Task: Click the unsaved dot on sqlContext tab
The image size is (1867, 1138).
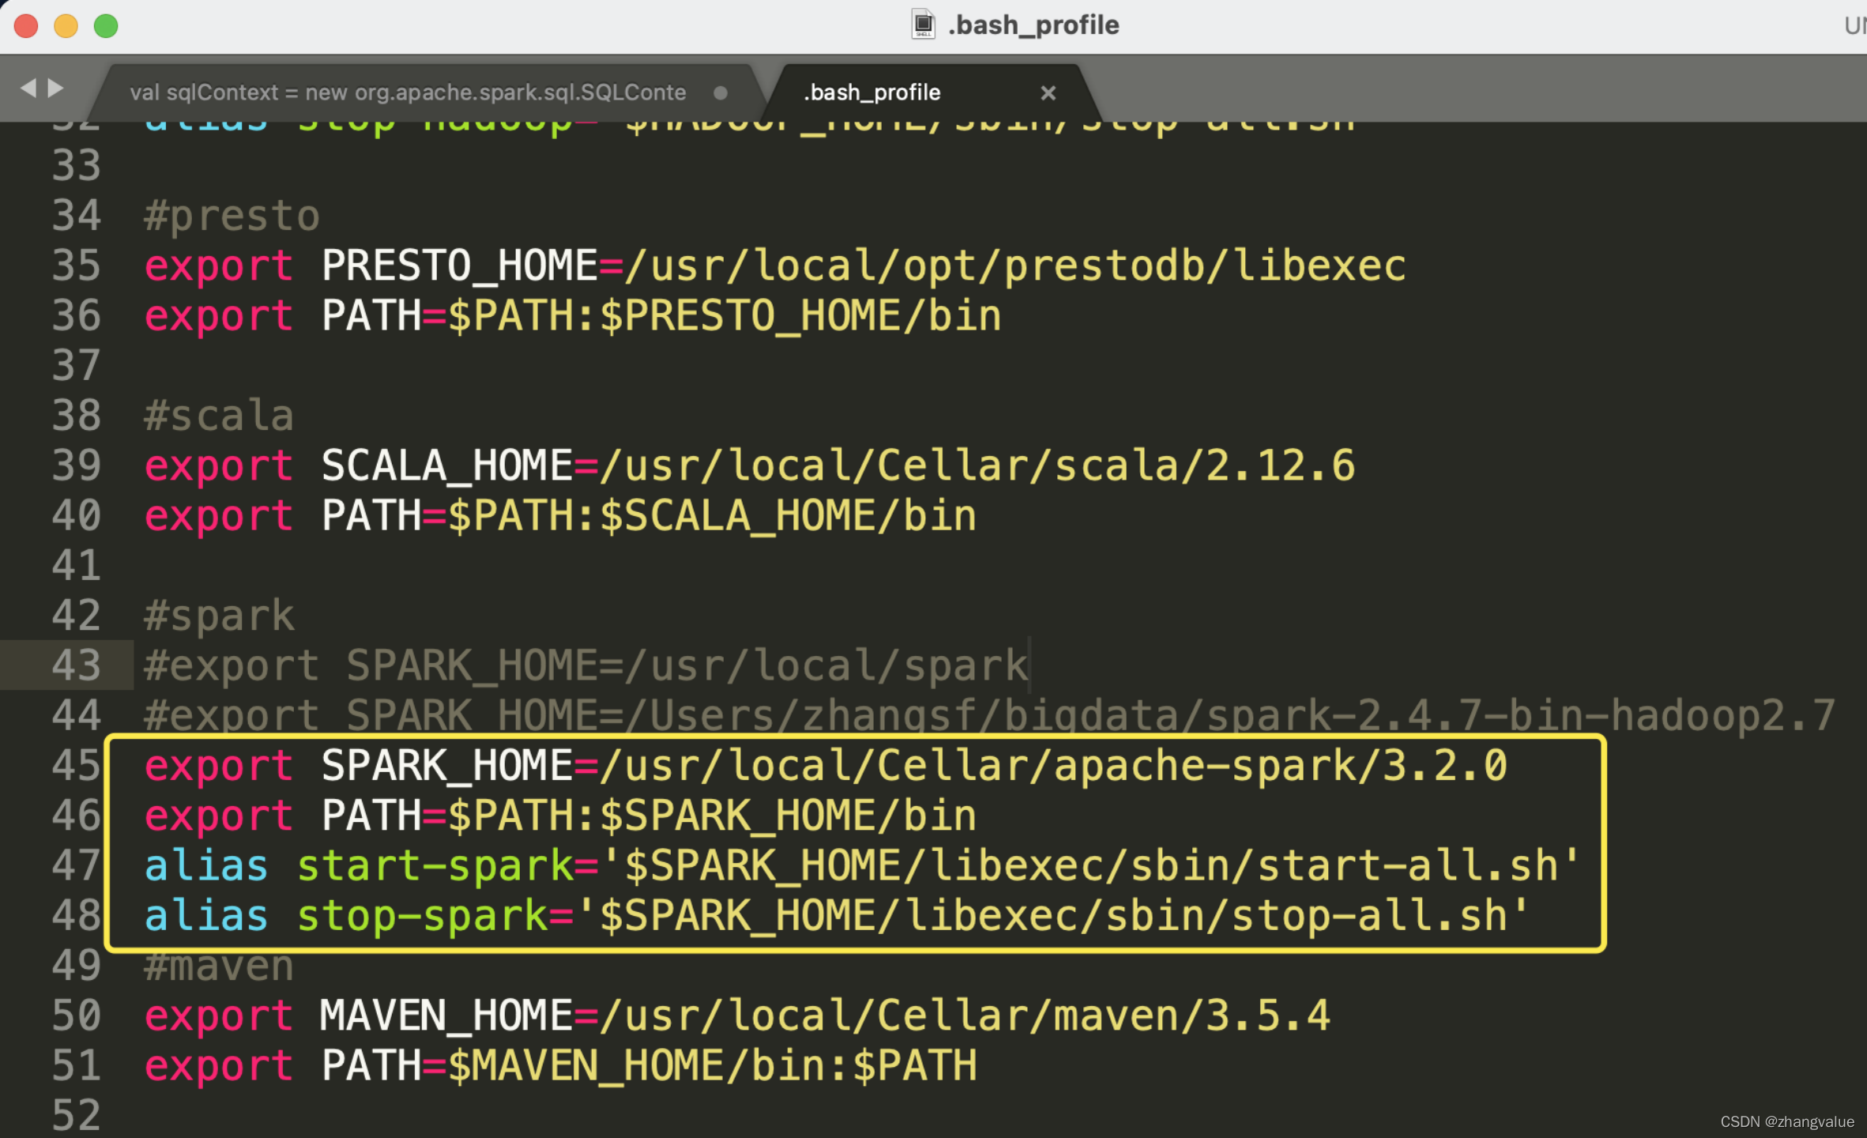Action: point(720,93)
